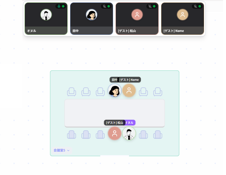
Task: Click the purple オヌル name label
Action: pyautogui.click(x=130, y=123)
